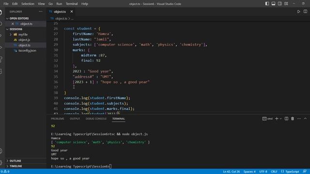
Task: Toggle primary side bar layout icon
Action: coord(267,3)
